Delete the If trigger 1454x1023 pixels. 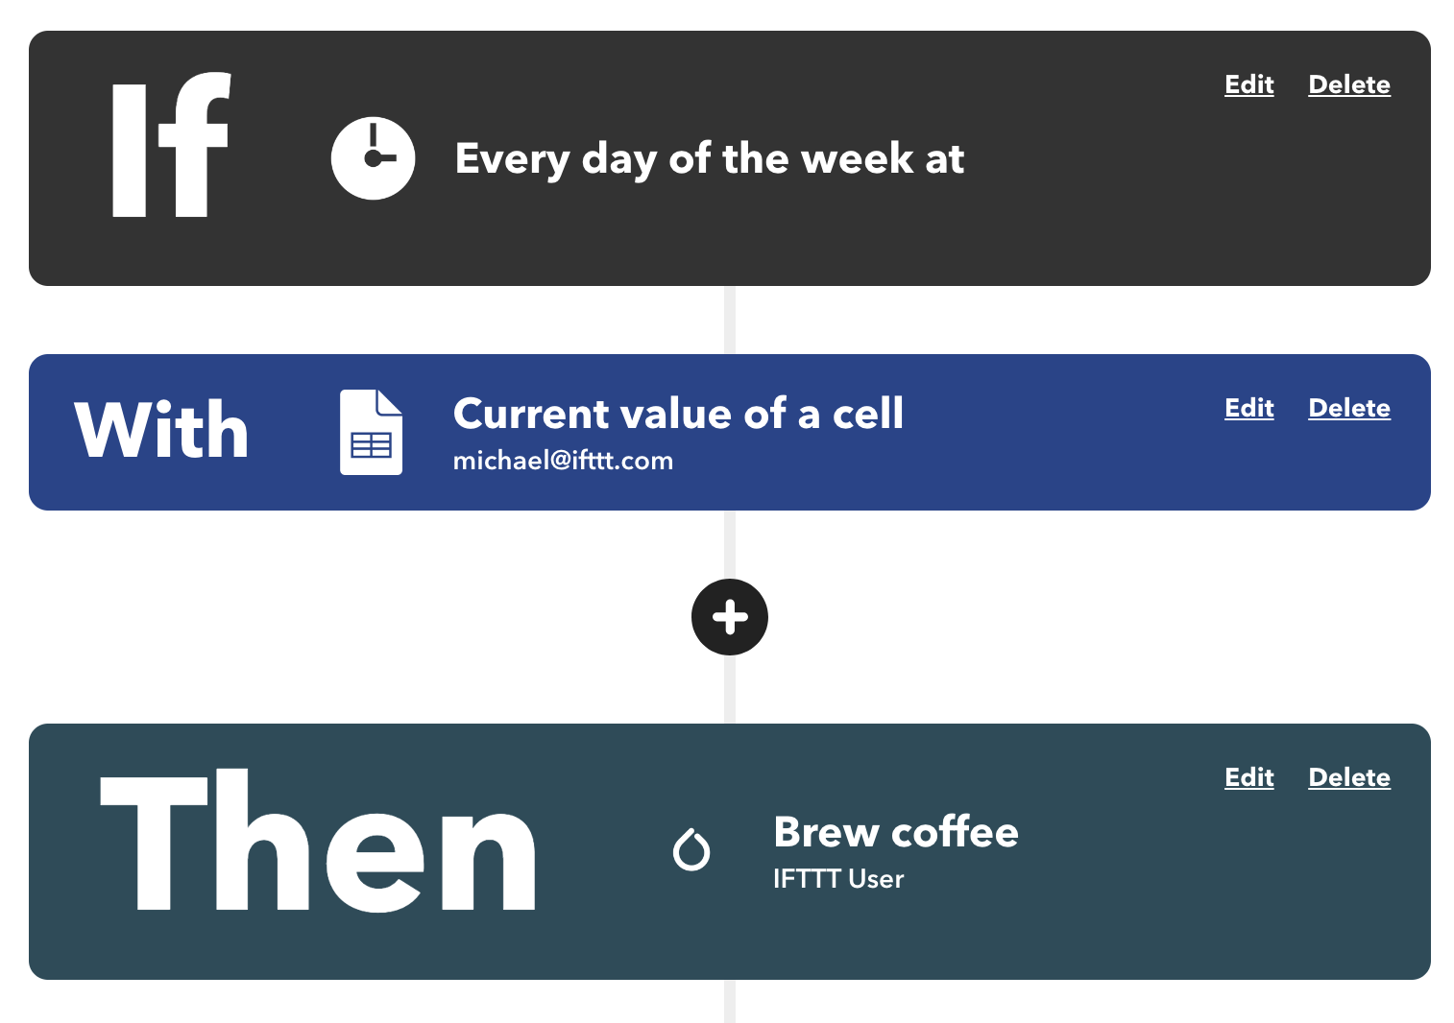(1349, 84)
